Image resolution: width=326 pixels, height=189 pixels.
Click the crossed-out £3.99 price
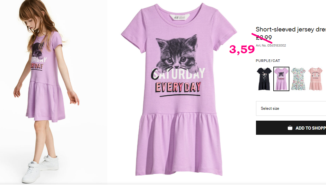point(264,38)
